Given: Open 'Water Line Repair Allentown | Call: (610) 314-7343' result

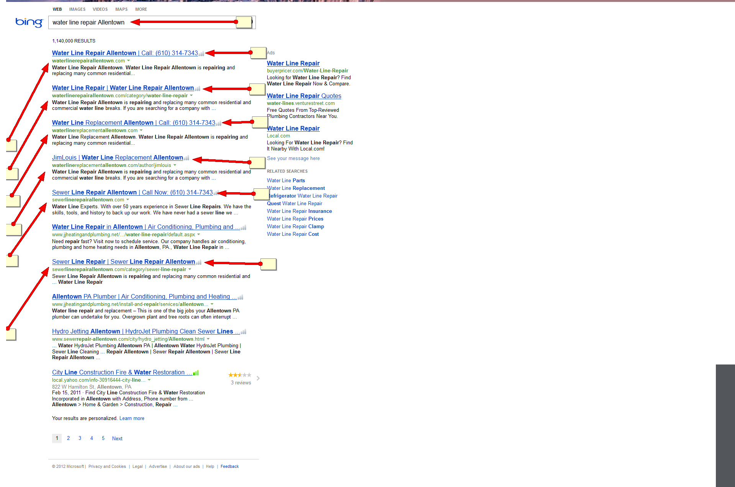Looking at the screenshot, I should pyautogui.click(x=125, y=53).
